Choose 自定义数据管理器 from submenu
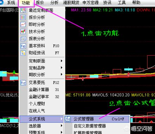This screenshot has height=134, width=155. tap(90, 126)
